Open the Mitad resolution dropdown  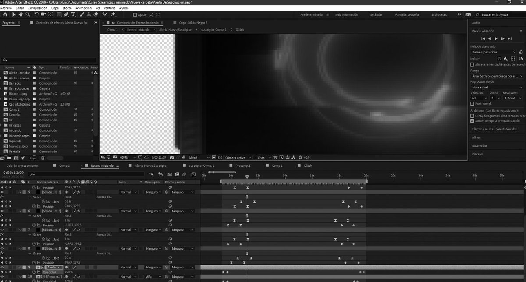click(199, 157)
